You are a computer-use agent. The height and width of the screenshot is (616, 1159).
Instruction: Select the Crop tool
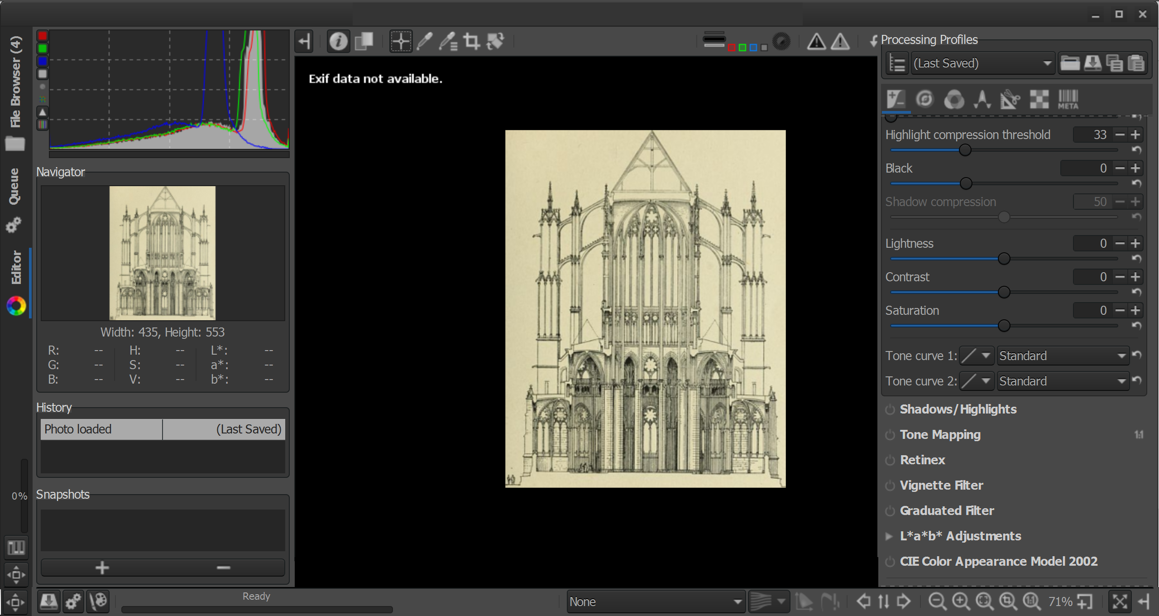pos(471,42)
